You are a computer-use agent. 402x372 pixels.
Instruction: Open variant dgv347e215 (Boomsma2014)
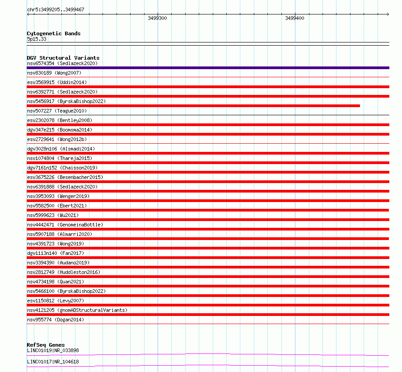60,130
